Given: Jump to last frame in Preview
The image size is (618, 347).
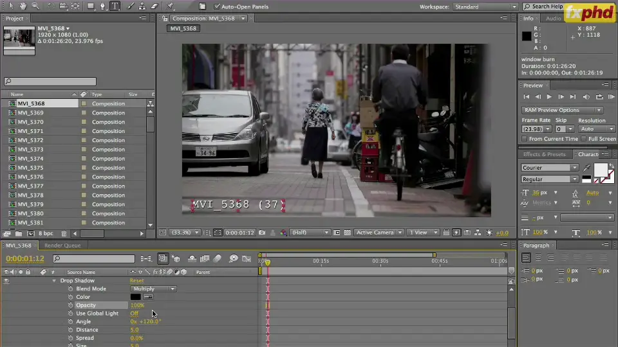Looking at the screenshot, I should point(573,96).
